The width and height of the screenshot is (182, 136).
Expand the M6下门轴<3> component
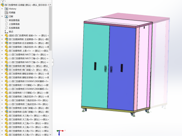coord(2,62)
